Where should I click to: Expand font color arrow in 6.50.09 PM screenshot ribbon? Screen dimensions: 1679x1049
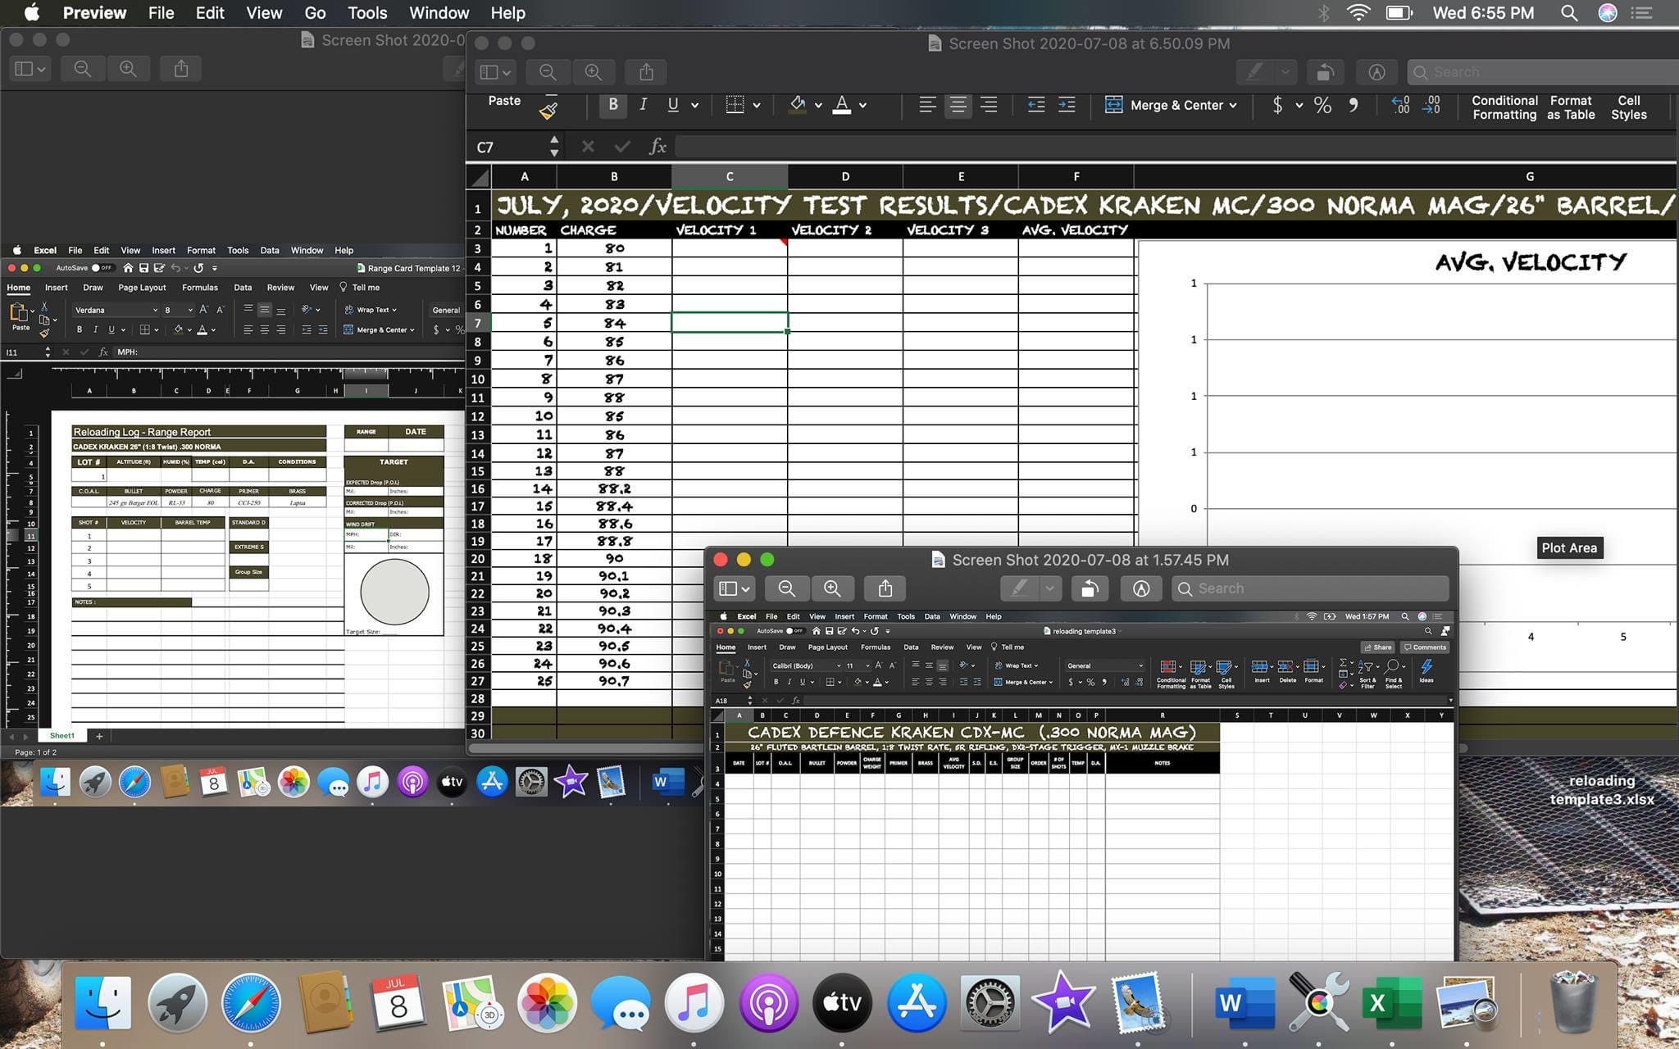point(862,105)
